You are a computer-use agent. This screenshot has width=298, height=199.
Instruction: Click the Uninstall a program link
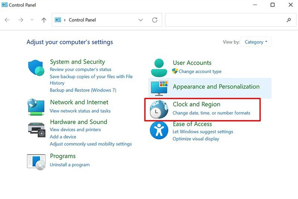click(x=70, y=165)
